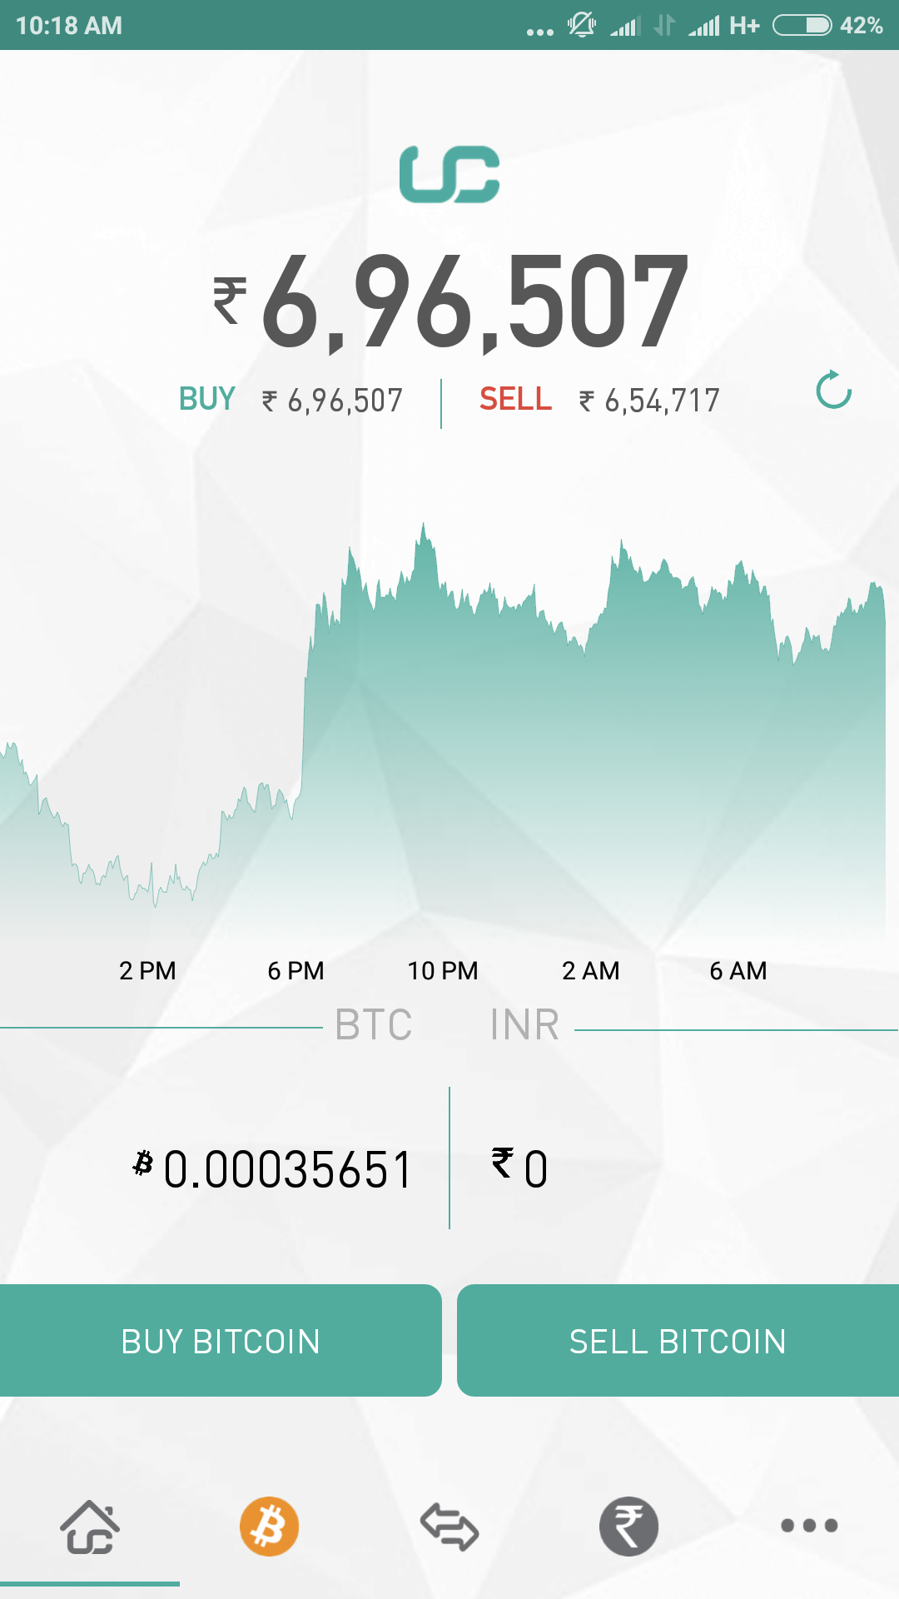Tap the refresh price icon
The height and width of the screenshot is (1599, 899).
click(x=833, y=391)
